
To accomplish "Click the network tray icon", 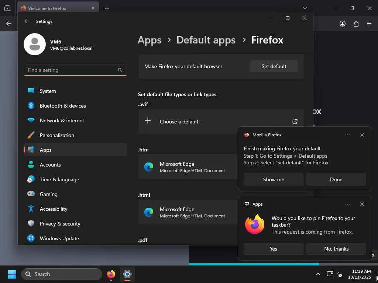I will (x=330, y=274).
